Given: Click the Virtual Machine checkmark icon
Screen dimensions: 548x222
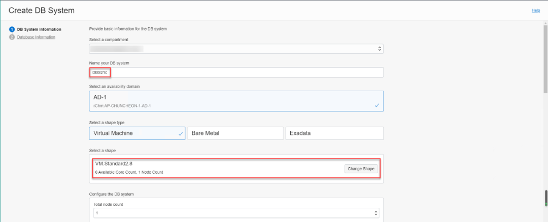Looking at the screenshot, I should [x=181, y=134].
